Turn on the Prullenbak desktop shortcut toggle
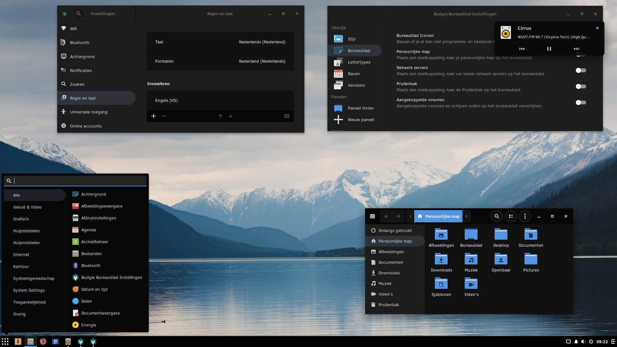617x347 pixels. click(581, 86)
